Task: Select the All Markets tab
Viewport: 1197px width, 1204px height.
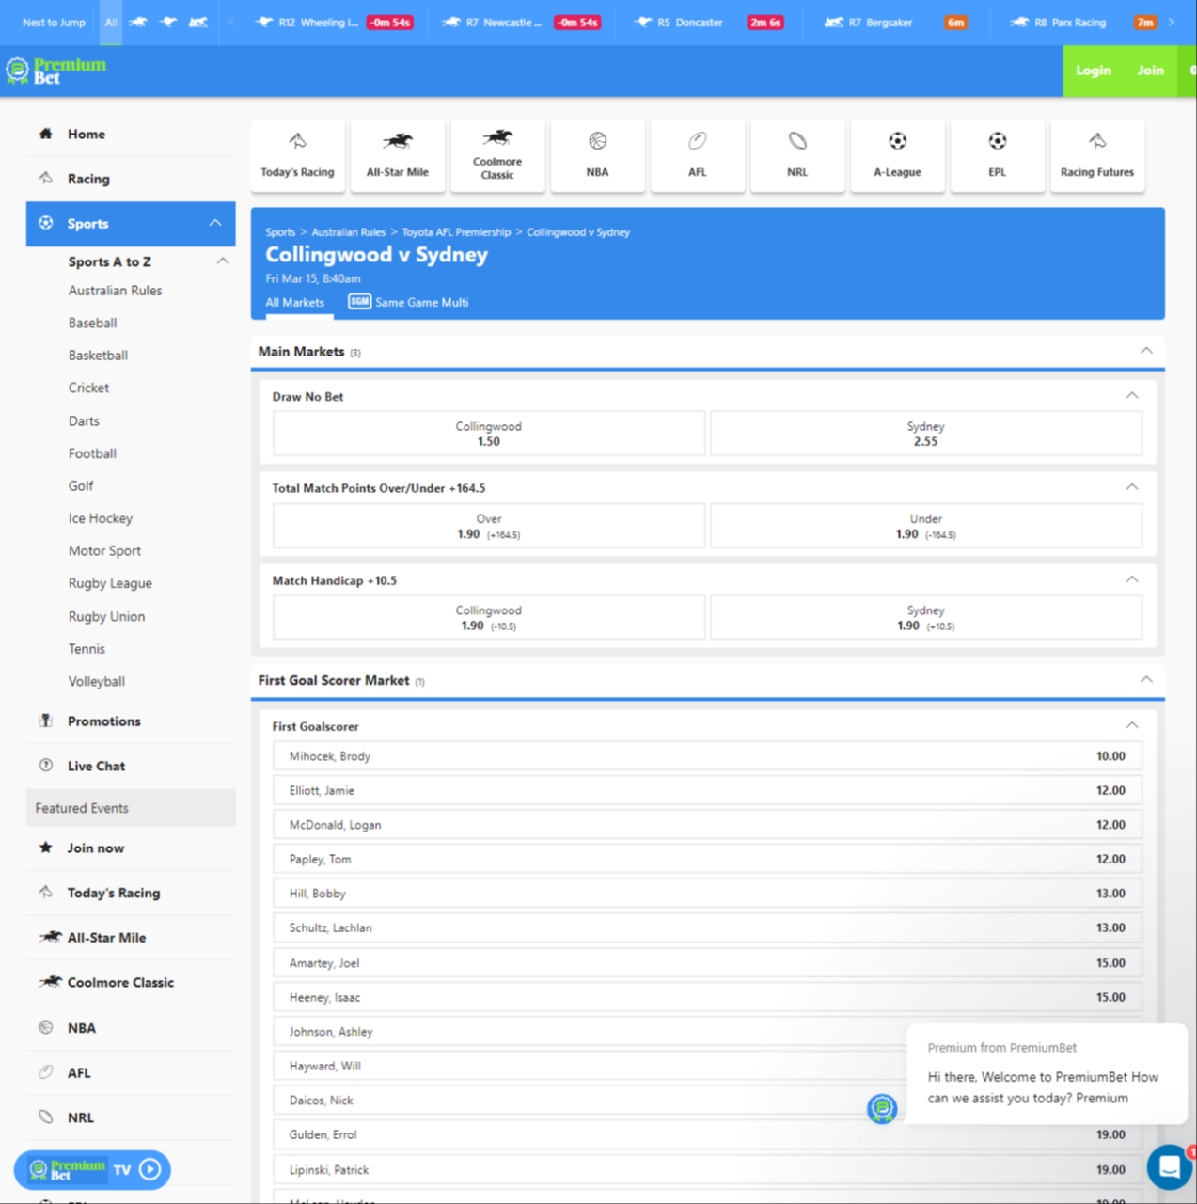Action: click(294, 302)
